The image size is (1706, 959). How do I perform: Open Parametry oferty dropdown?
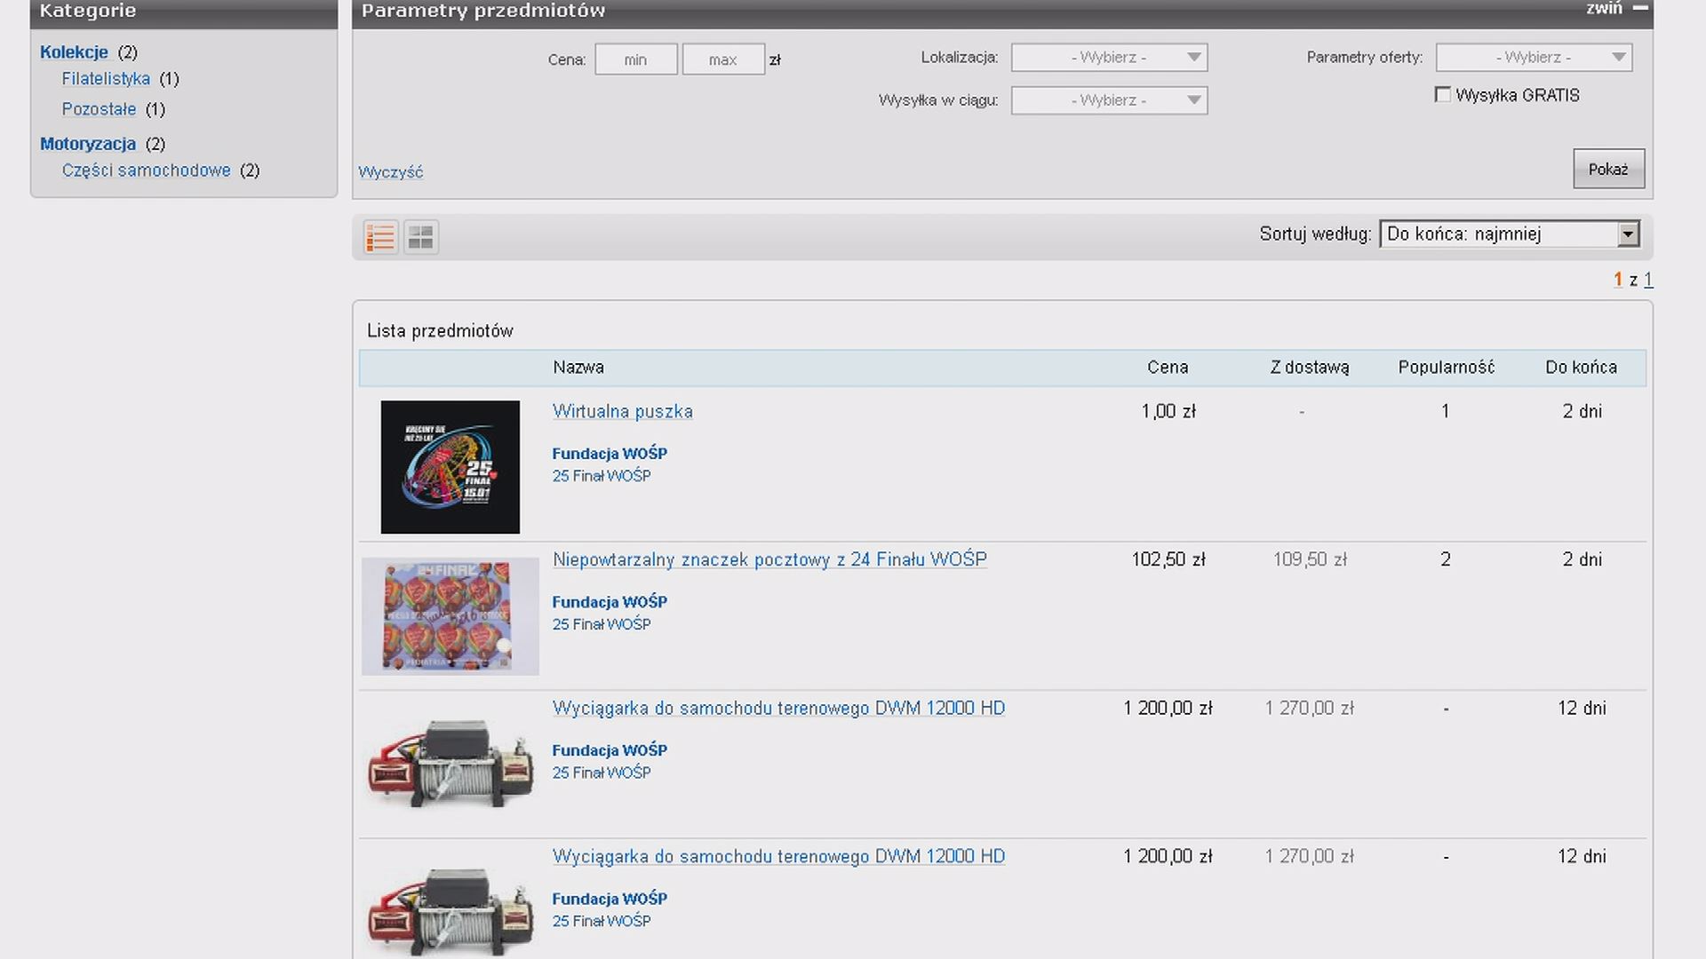click(x=1534, y=58)
